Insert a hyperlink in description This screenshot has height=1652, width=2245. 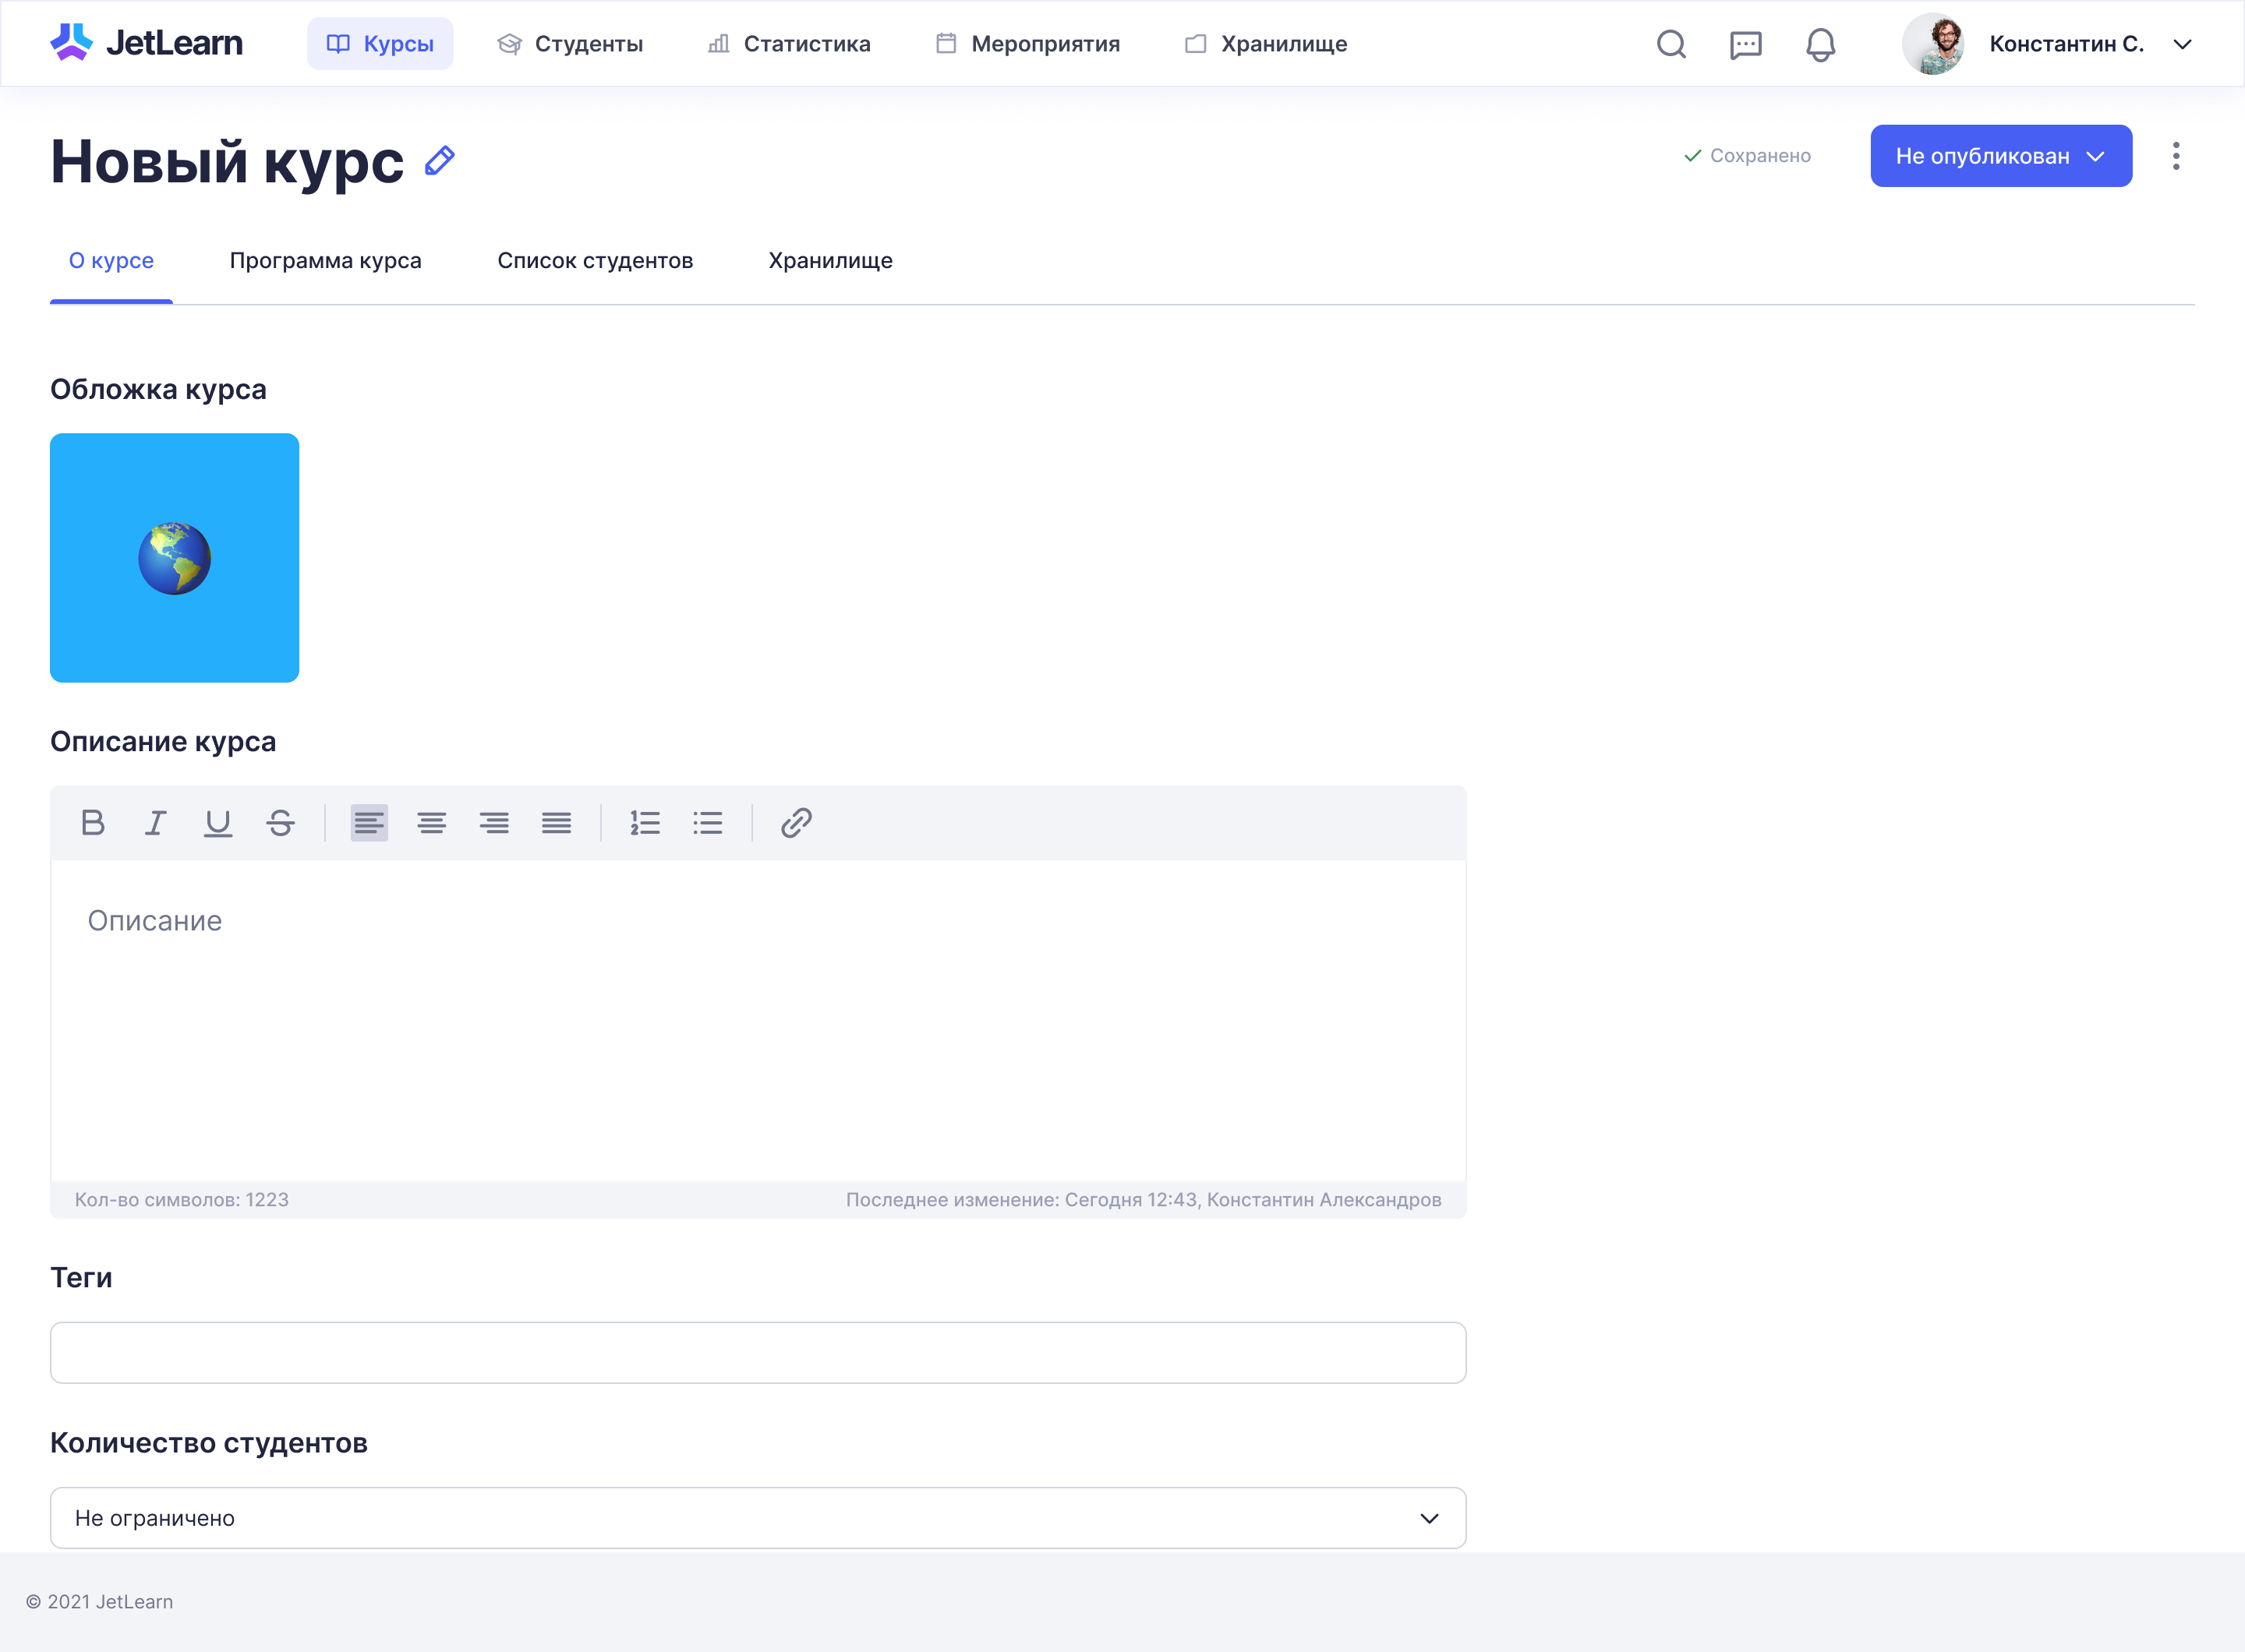[x=797, y=823]
